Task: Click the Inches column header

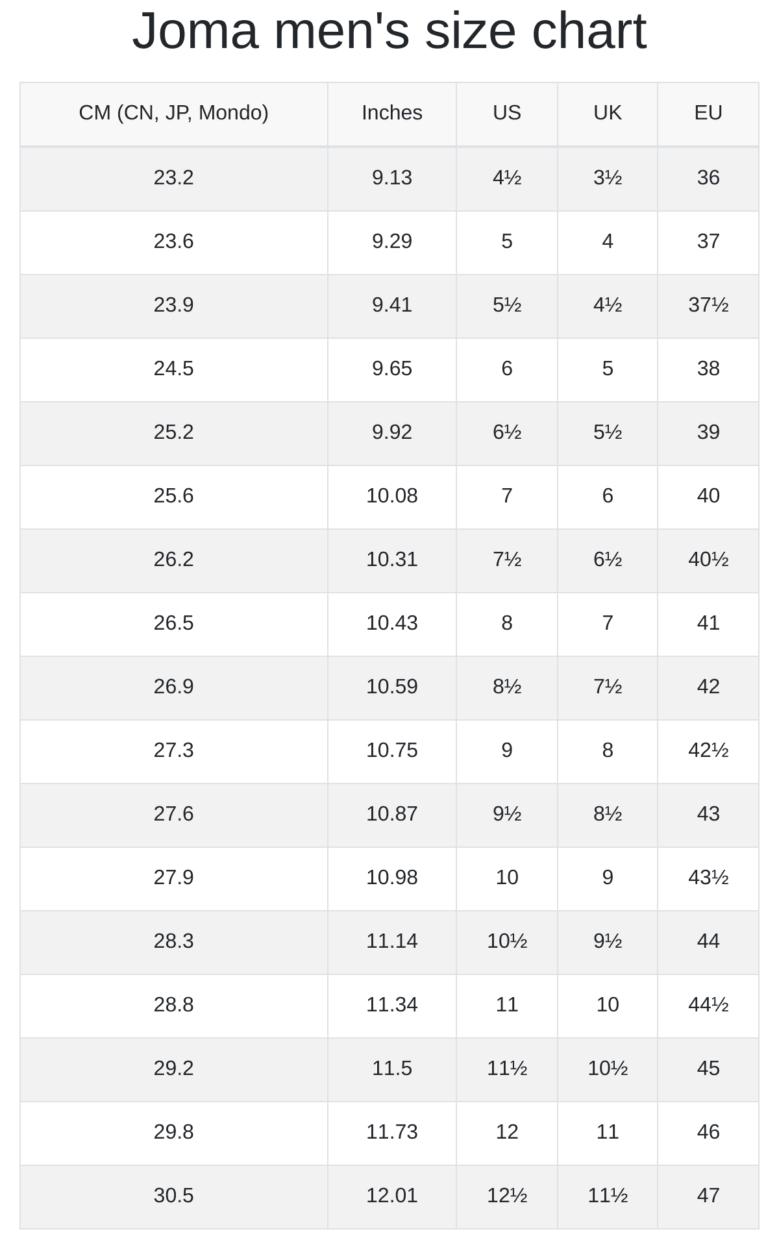Action: (x=391, y=113)
